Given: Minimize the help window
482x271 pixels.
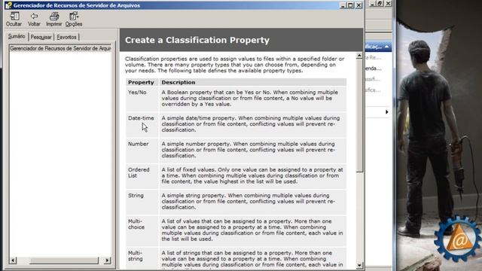Looking at the screenshot, I should (x=343, y=5).
